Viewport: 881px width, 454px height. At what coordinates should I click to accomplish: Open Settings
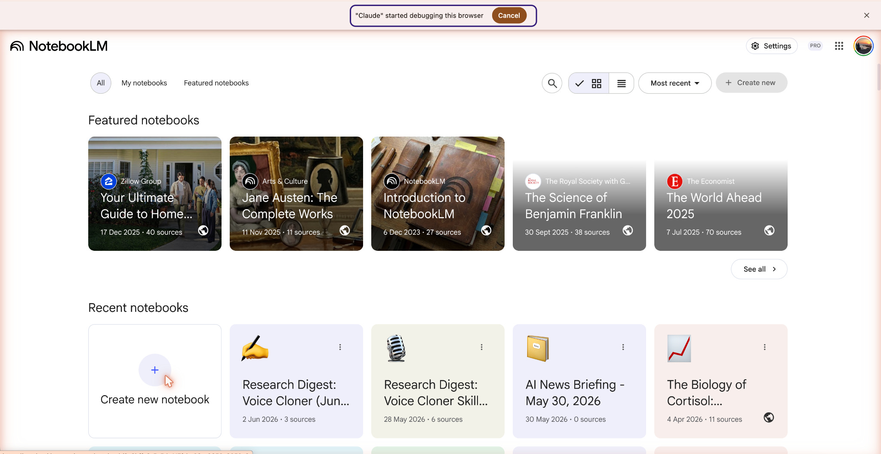772,46
